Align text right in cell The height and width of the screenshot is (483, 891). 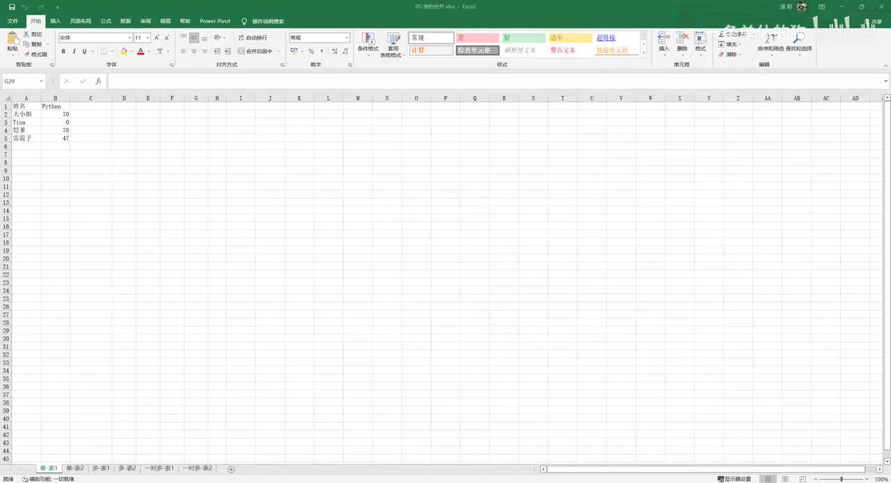(204, 52)
